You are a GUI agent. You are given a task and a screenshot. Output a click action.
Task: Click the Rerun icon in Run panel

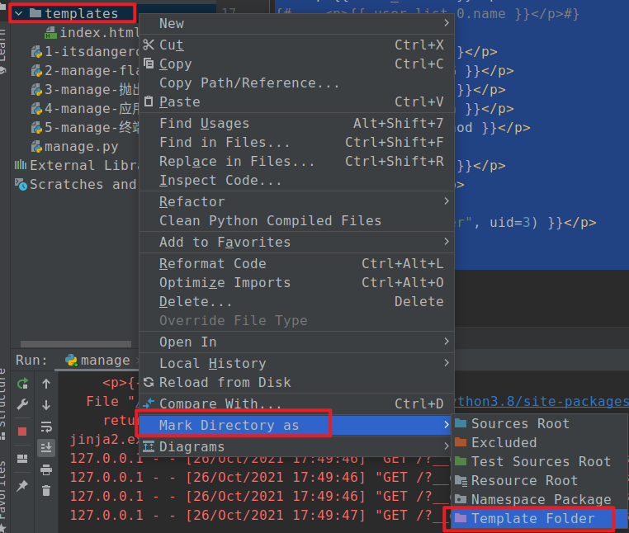coord(22,384)
